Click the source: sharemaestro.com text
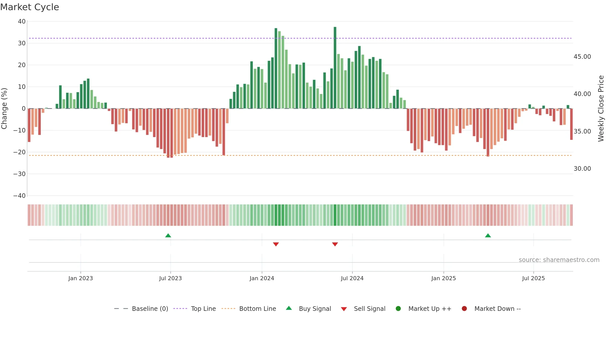The width and height of the screenshot is (608, 342). click(x=559, y=260)
